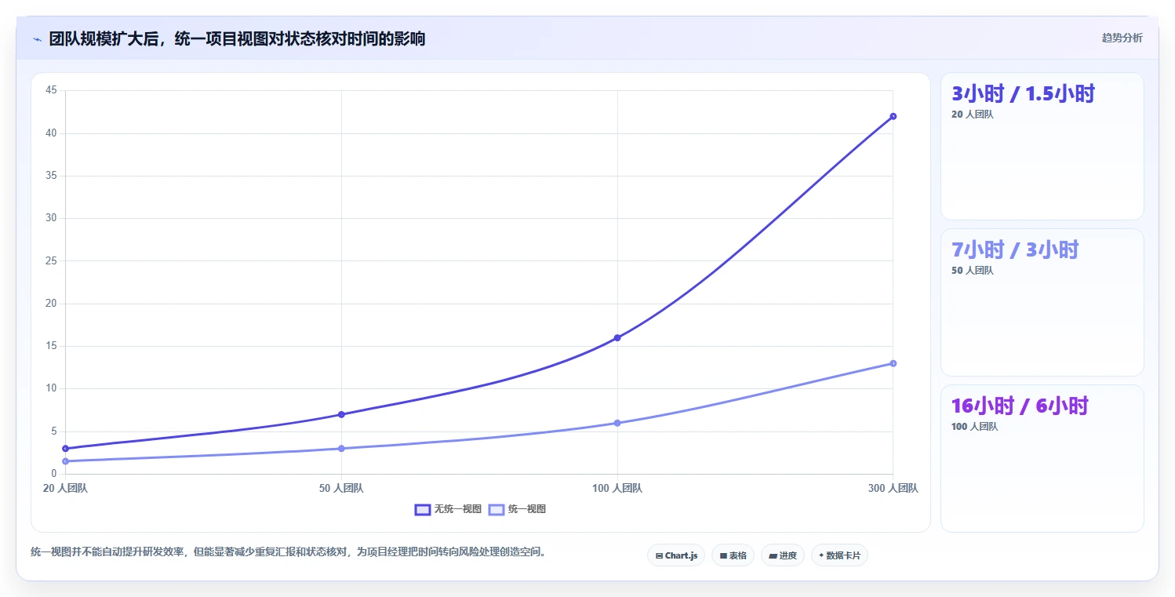Image resolution: width=1175 pixels, height=597 pixels.
Task: Click the 50 人团队 card caption
Action: coord(972,271)
